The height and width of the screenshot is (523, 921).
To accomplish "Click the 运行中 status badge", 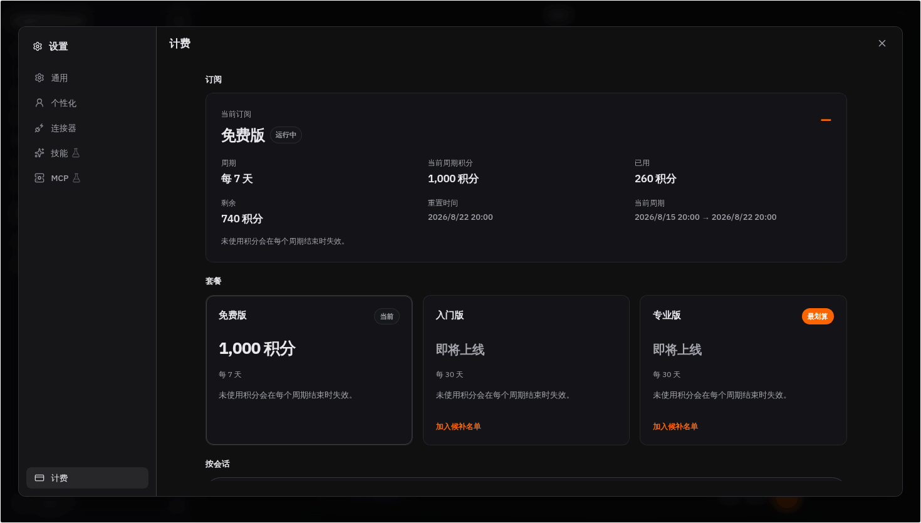I will (286, 135).
